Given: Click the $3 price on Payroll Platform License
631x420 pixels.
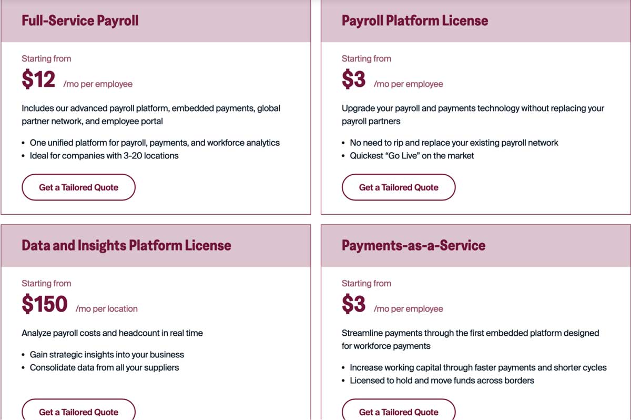Looking at the screenshot, I should coord(353,79).
